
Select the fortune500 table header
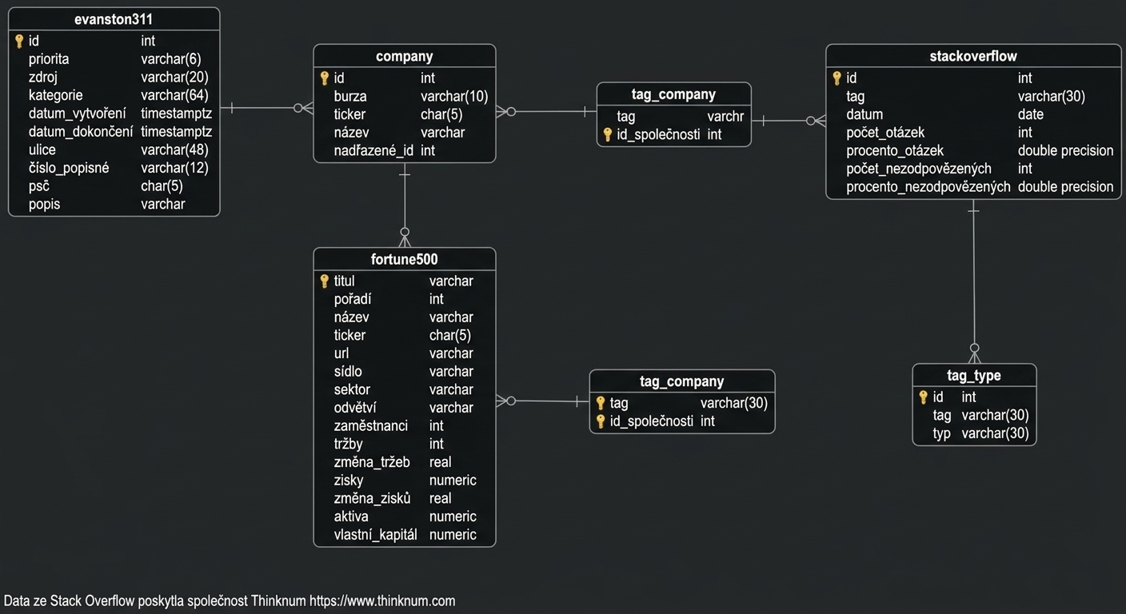click(x=404, y=259)
